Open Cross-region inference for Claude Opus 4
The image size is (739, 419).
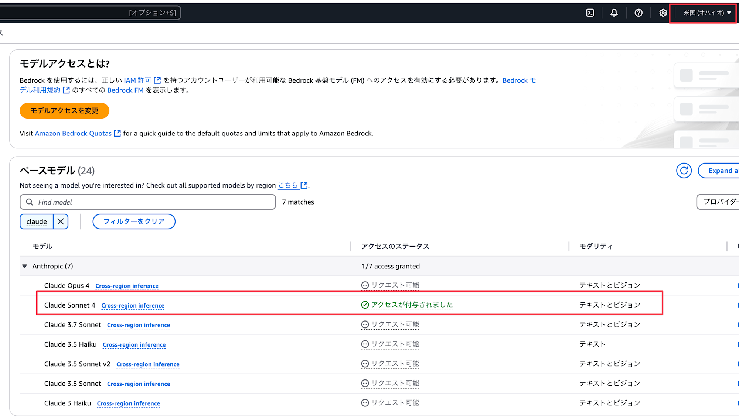pyautogui.click(x=127, y=286)
